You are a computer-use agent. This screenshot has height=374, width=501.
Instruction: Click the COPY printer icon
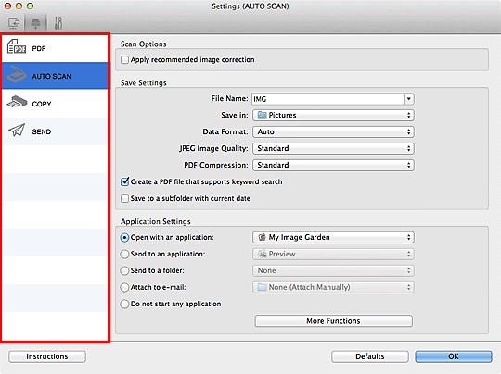[17, 103]
